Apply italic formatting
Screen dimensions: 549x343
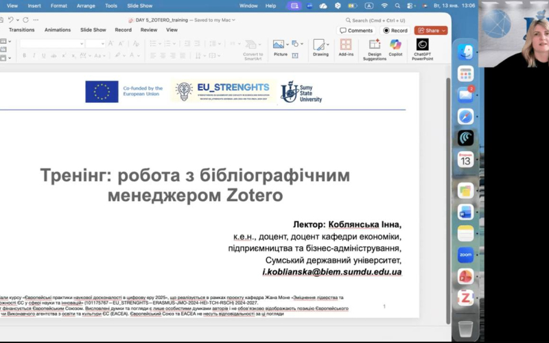34,56
